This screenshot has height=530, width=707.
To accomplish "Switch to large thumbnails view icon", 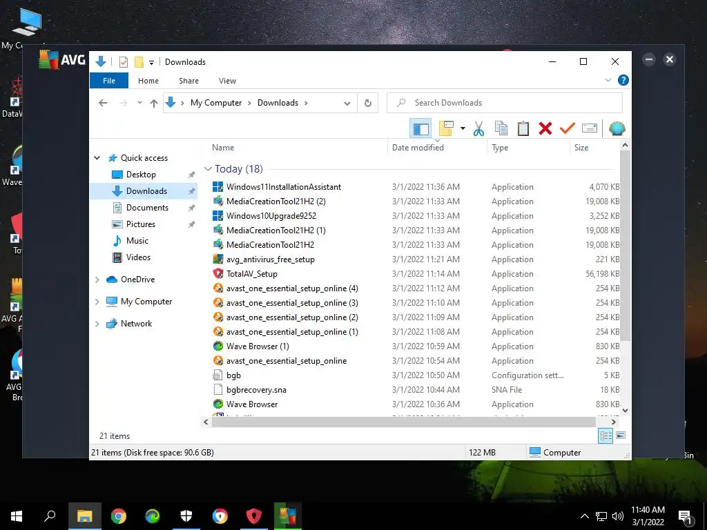I will pos(621,435).
